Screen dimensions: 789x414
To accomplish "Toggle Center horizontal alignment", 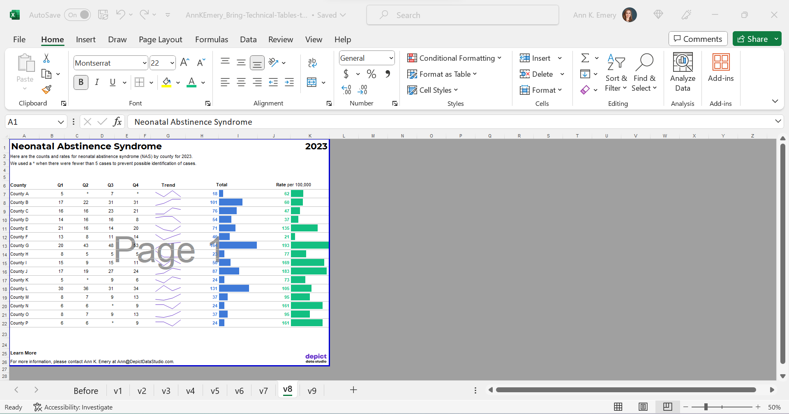I will coord(241,82).
